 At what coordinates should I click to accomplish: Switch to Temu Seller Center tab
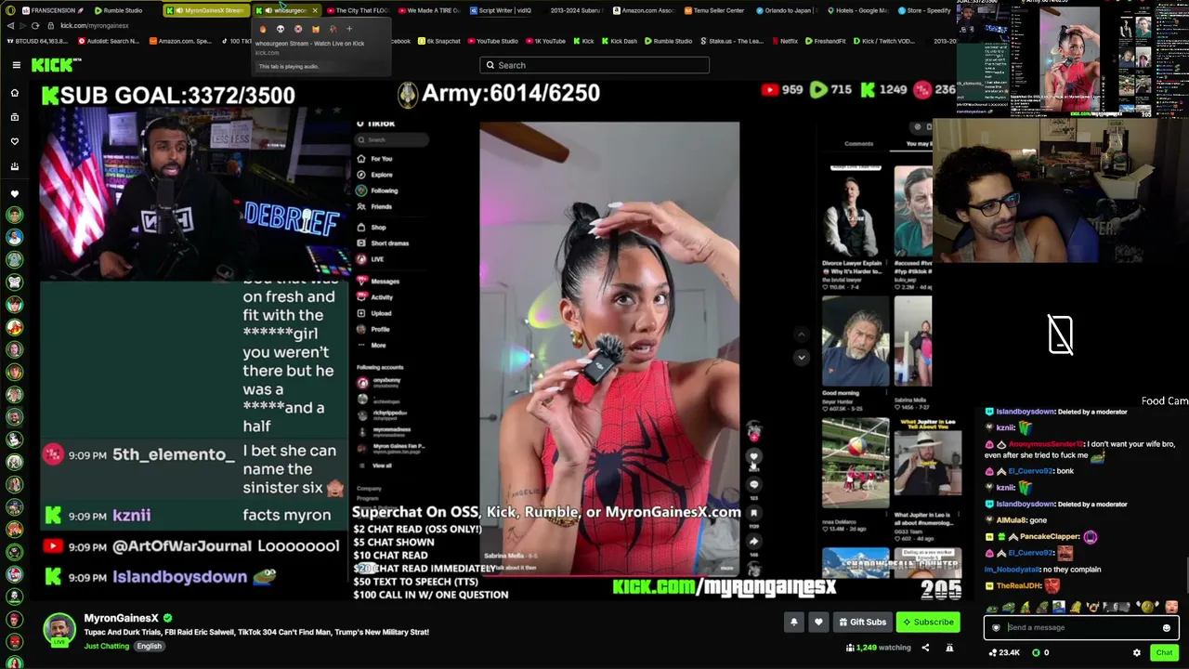pos(714,10)
